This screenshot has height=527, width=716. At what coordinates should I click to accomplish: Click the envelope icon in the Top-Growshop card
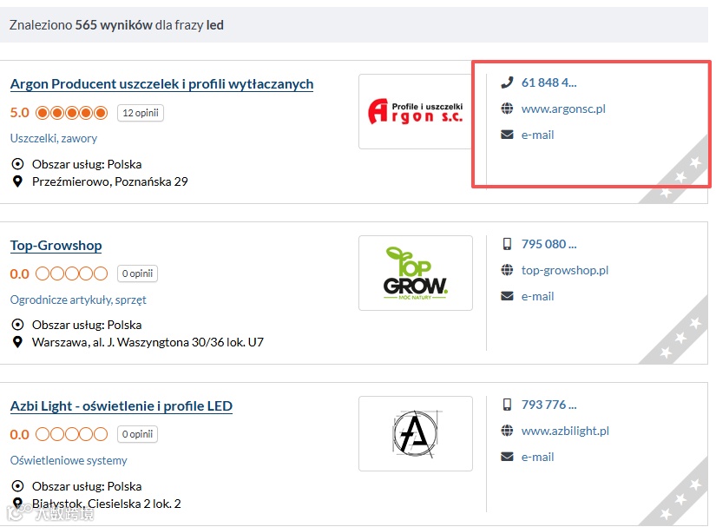507,296
